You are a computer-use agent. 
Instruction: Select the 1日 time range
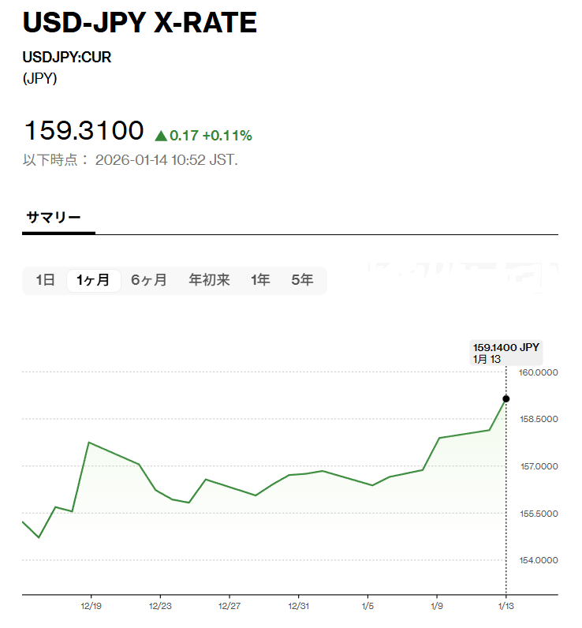pyautogui.click(x=45, y=280)
